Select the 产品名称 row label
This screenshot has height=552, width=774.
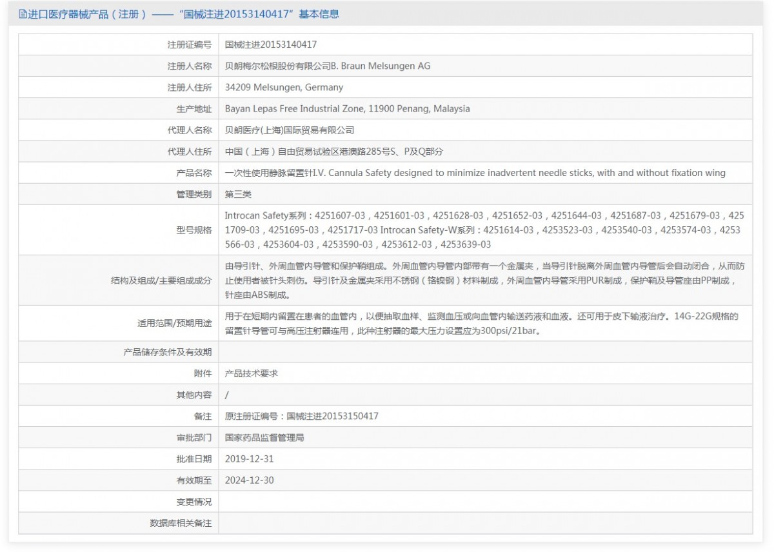coord(194,173)
